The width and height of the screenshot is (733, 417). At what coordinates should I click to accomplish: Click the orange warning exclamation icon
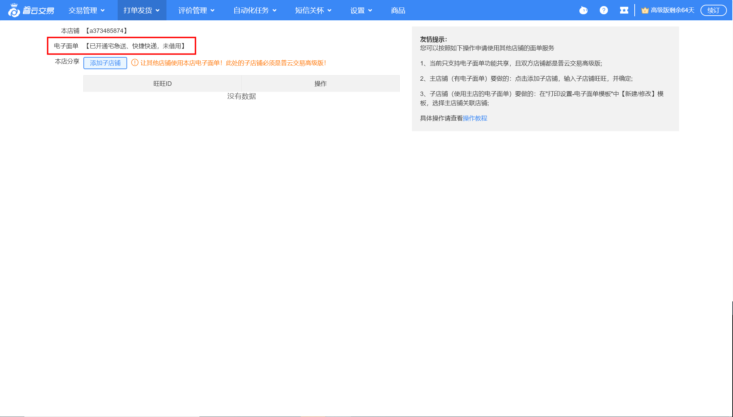pos(135,63)
